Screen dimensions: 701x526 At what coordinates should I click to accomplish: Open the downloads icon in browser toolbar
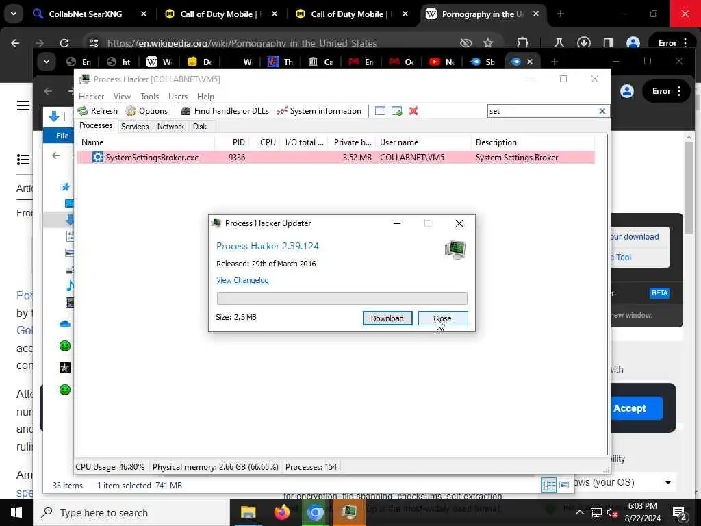(583, 43)
